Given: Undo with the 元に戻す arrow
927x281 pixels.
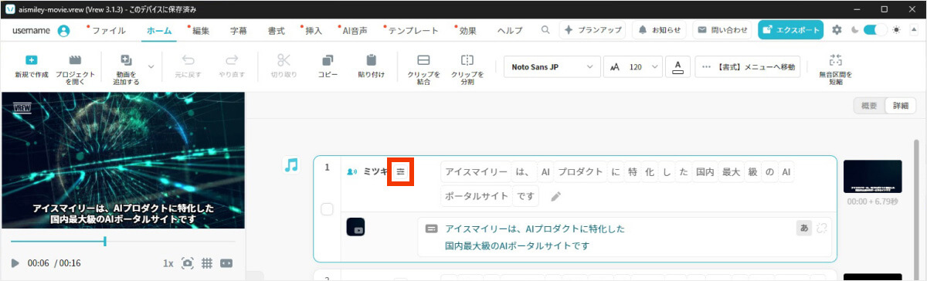Looking at the screenshot, I should (188, 60).
